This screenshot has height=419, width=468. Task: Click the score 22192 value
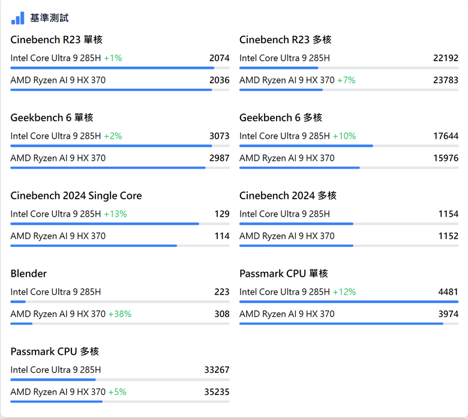pyautogui.click(x=446, y=58)
